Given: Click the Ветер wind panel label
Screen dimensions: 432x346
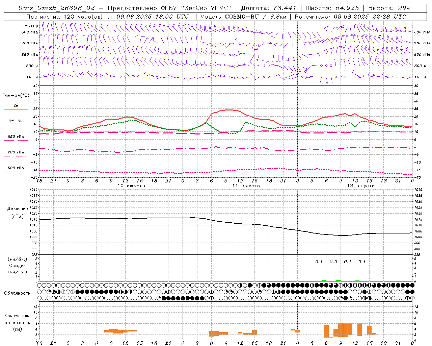Looking at the screenshot, I should pyautogui.click(x=31, y=26).
